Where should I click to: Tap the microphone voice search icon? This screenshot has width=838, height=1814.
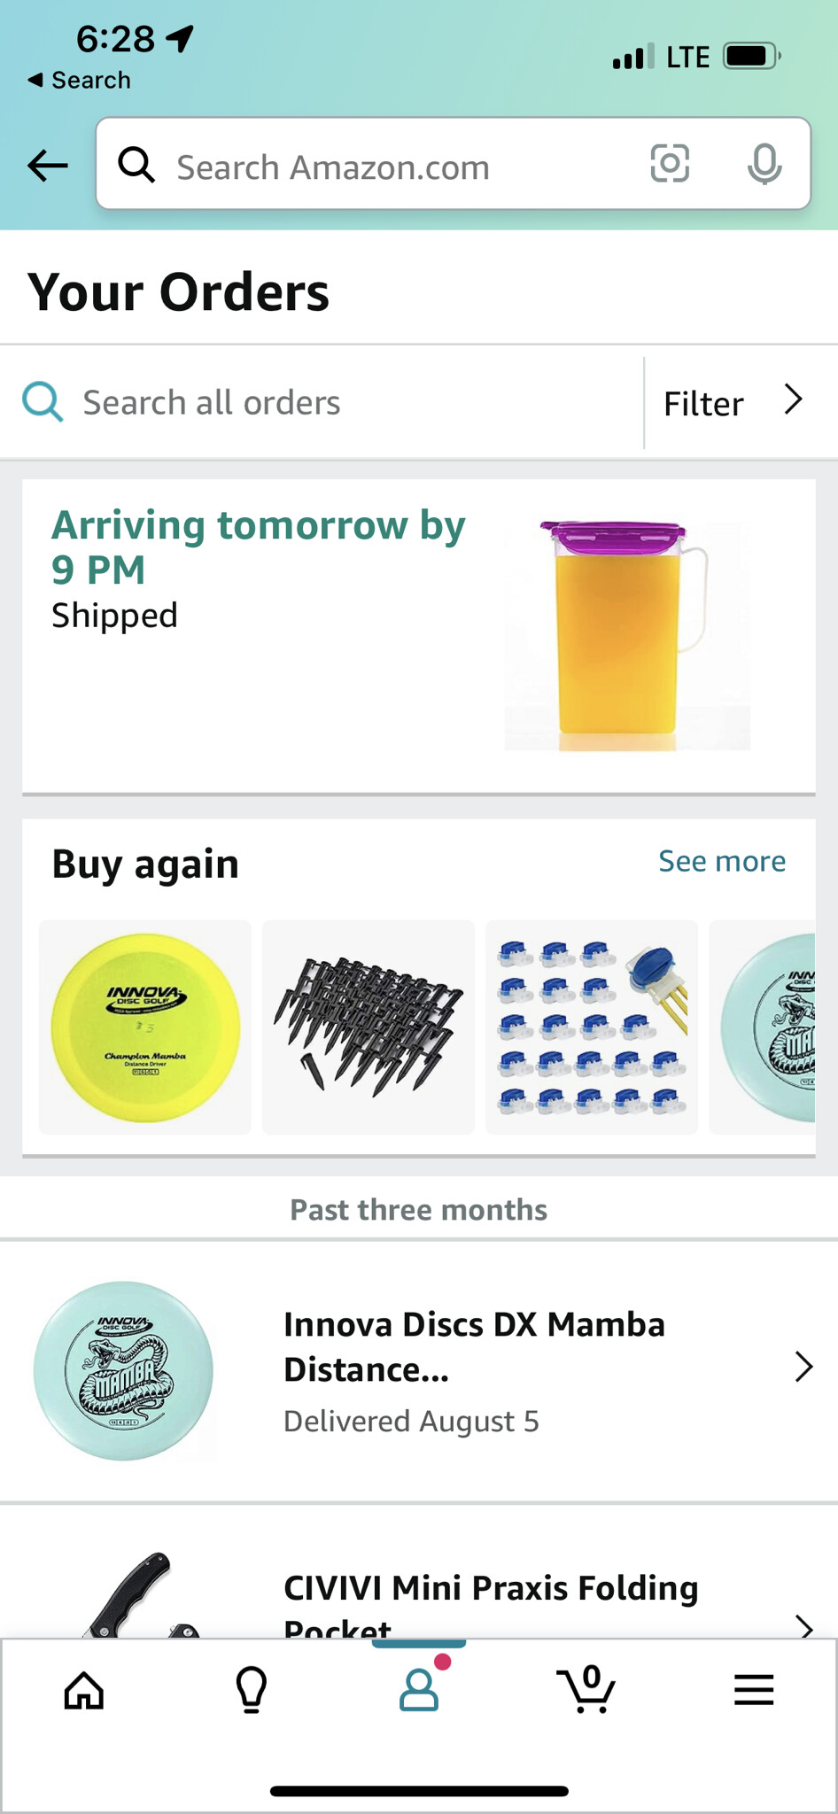(x=764, y=164)
